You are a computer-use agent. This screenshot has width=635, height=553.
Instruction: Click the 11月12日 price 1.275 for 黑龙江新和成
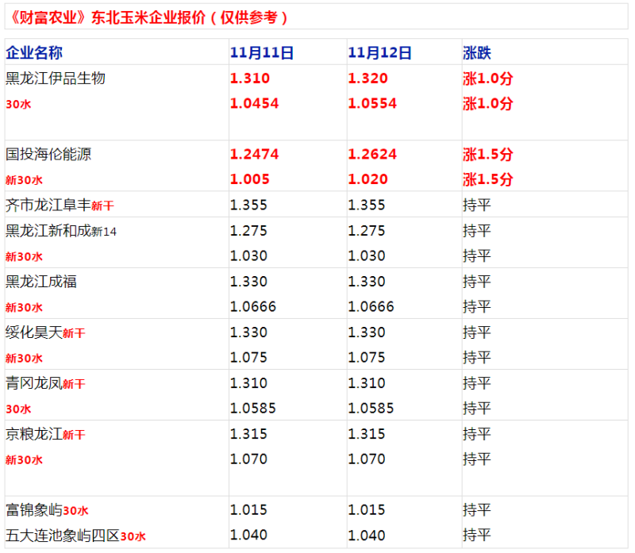(367, 231)
